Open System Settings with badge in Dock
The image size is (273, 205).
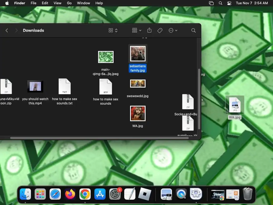115,194
